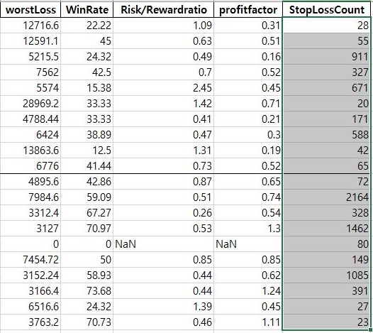Select the WinRate cell 22.22

(x=87, y=26)
